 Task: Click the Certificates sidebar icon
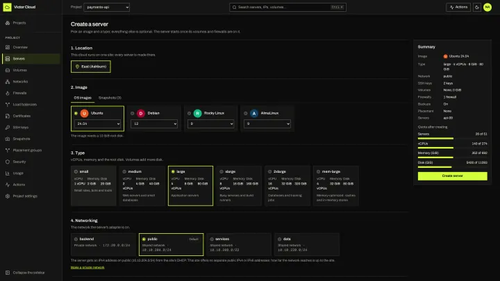click(x=8, y=116)
